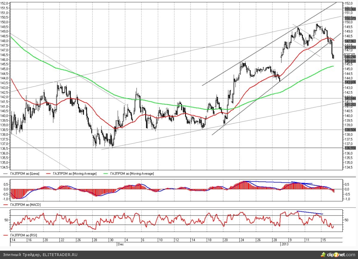
Task: Select the 138.504 support level label
Action: (x=350, y=130)
